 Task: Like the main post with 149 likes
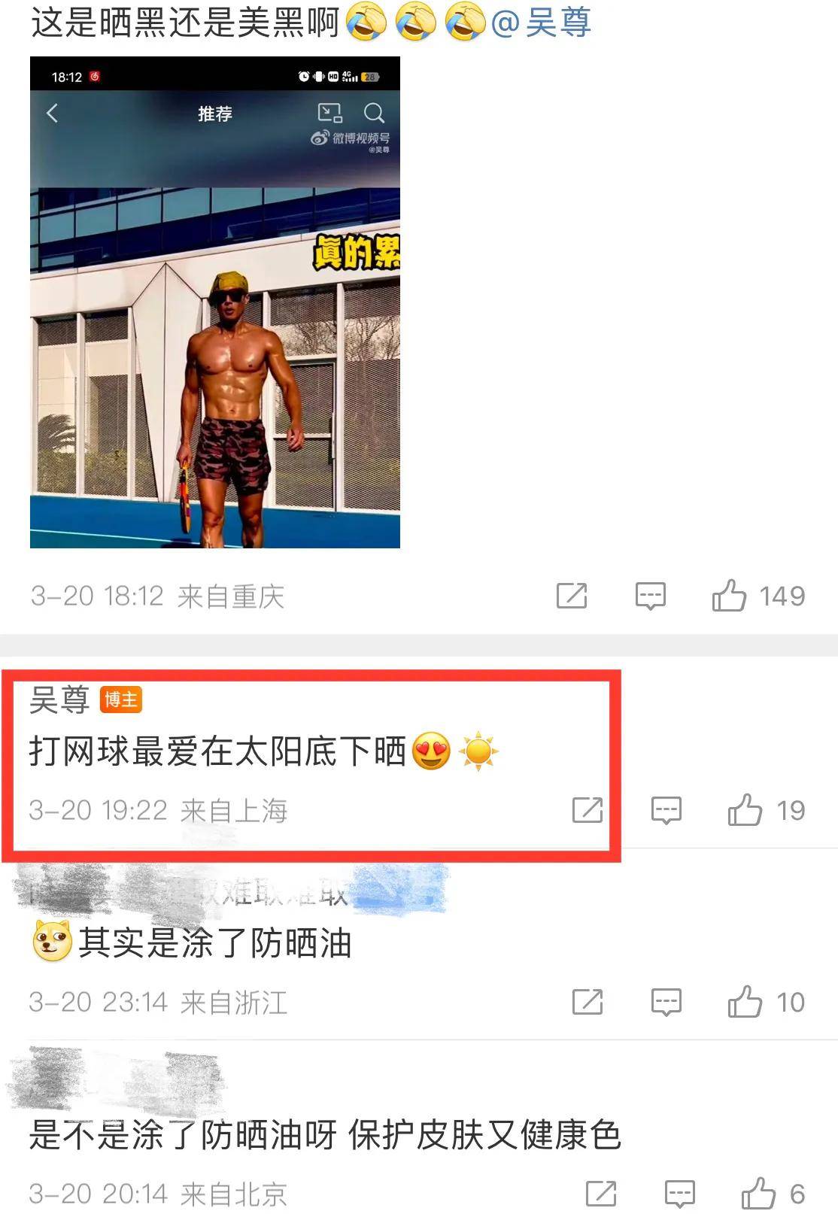point(758,596)
